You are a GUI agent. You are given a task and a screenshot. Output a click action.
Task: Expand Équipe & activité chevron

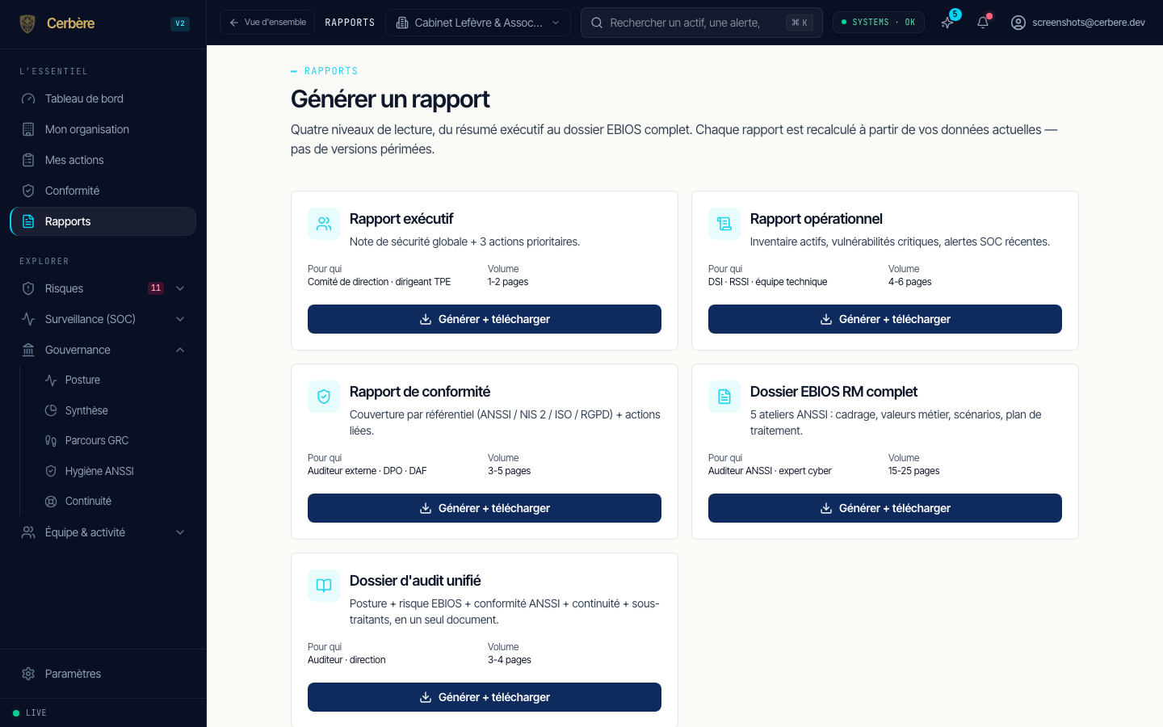(180, 532)
